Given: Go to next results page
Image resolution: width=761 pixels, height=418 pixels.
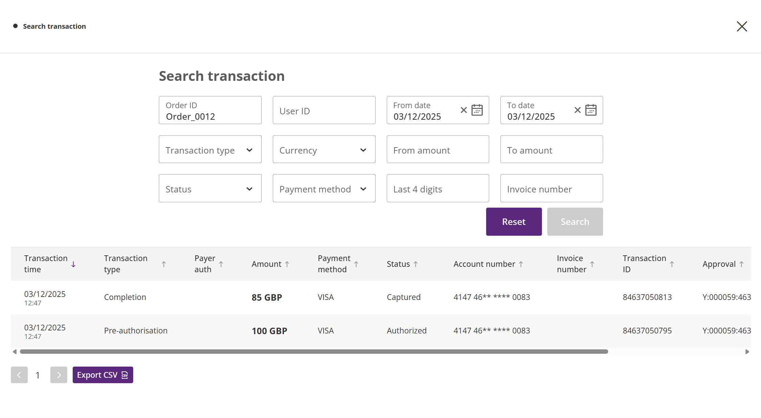Looking at the screenshot, I should pos(59,375).
